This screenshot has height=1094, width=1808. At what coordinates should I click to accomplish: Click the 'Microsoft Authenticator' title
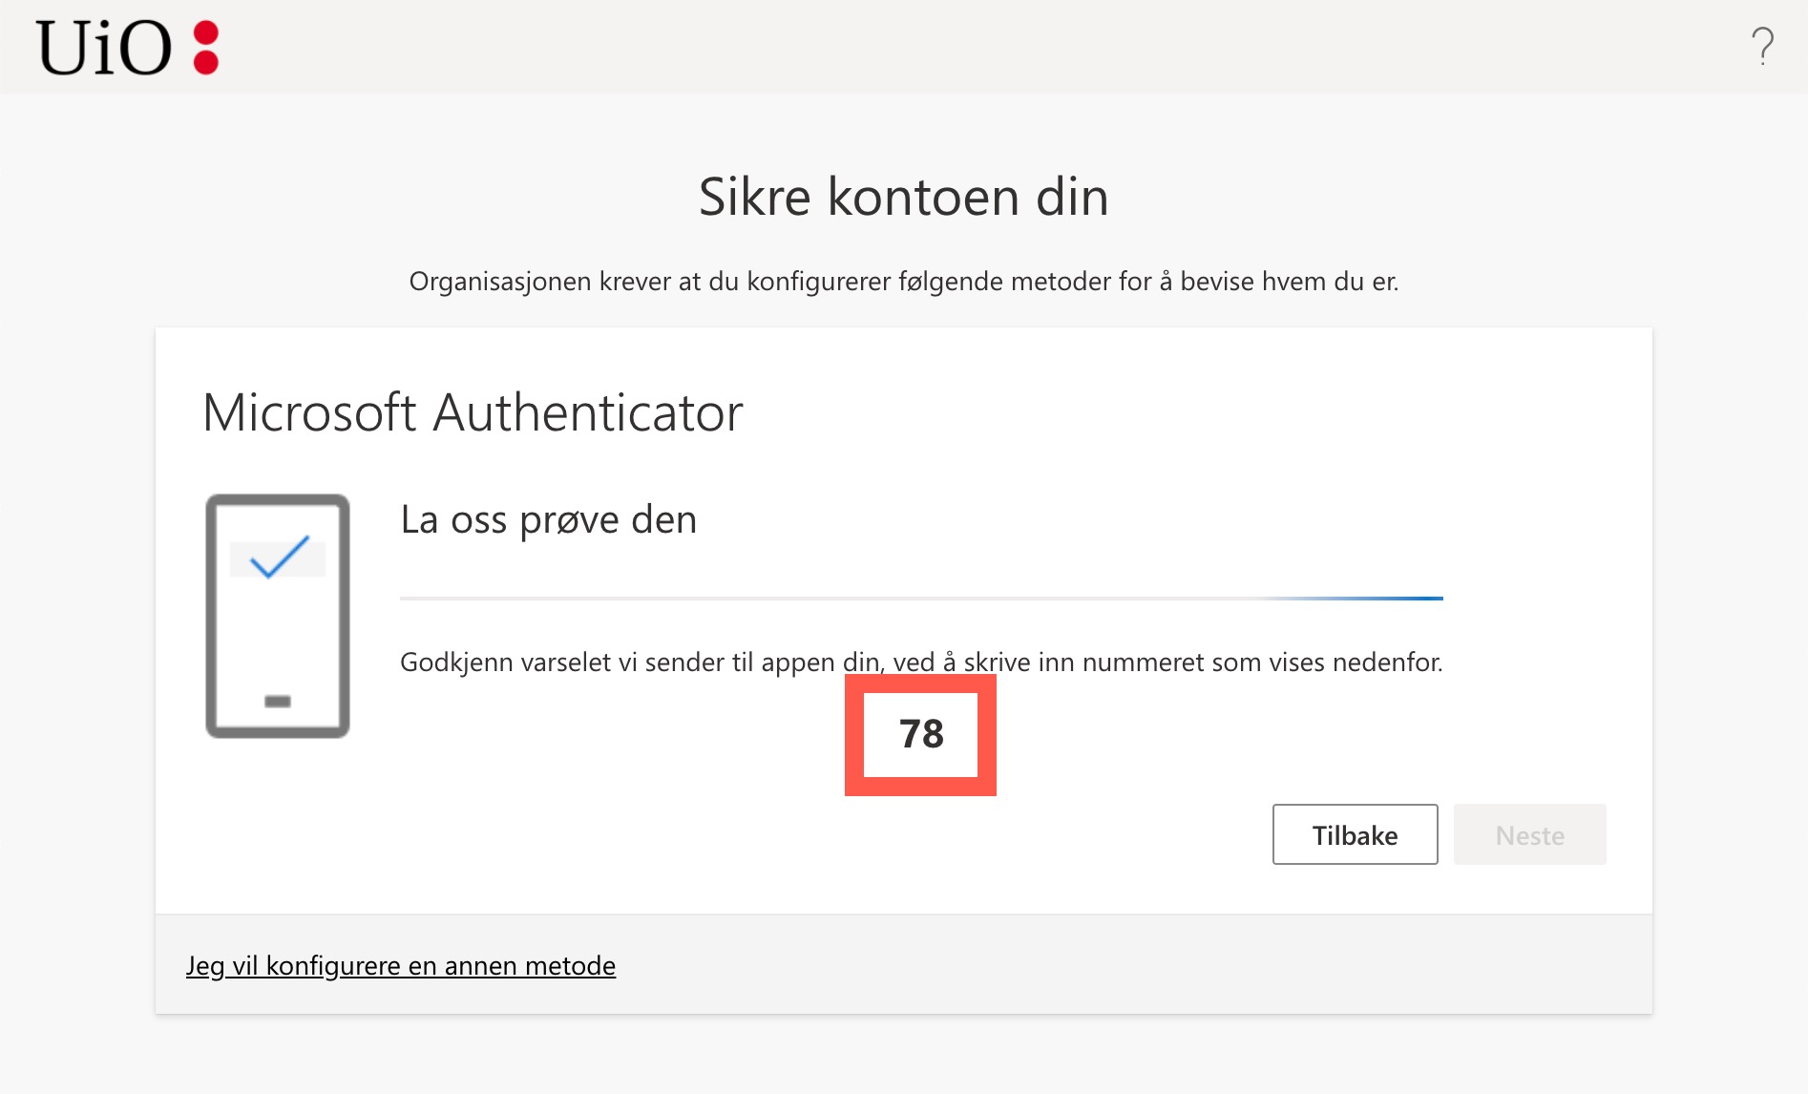click(473, 413)
